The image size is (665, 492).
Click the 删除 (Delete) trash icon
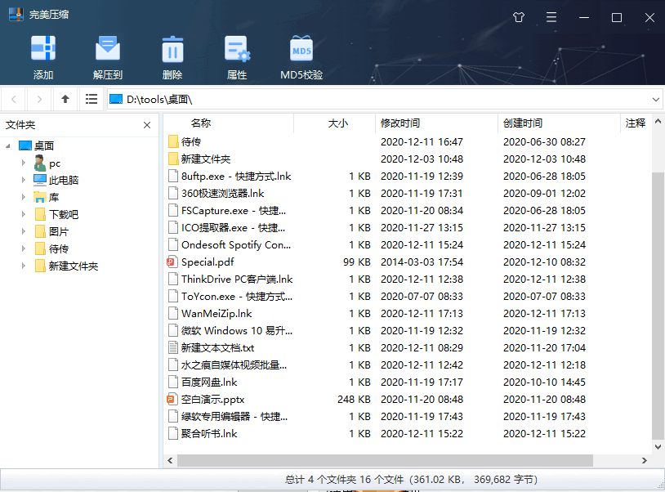(172, 49)
